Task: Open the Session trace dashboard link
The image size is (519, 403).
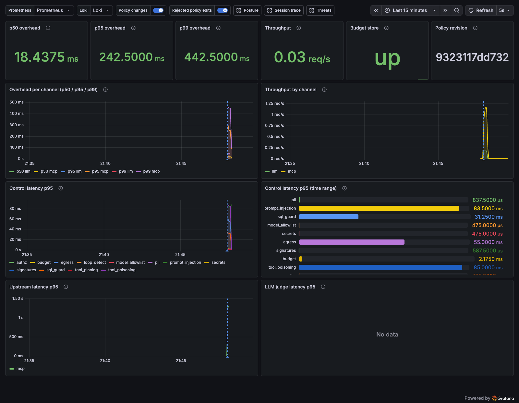Action: click(x=284, y=10)
